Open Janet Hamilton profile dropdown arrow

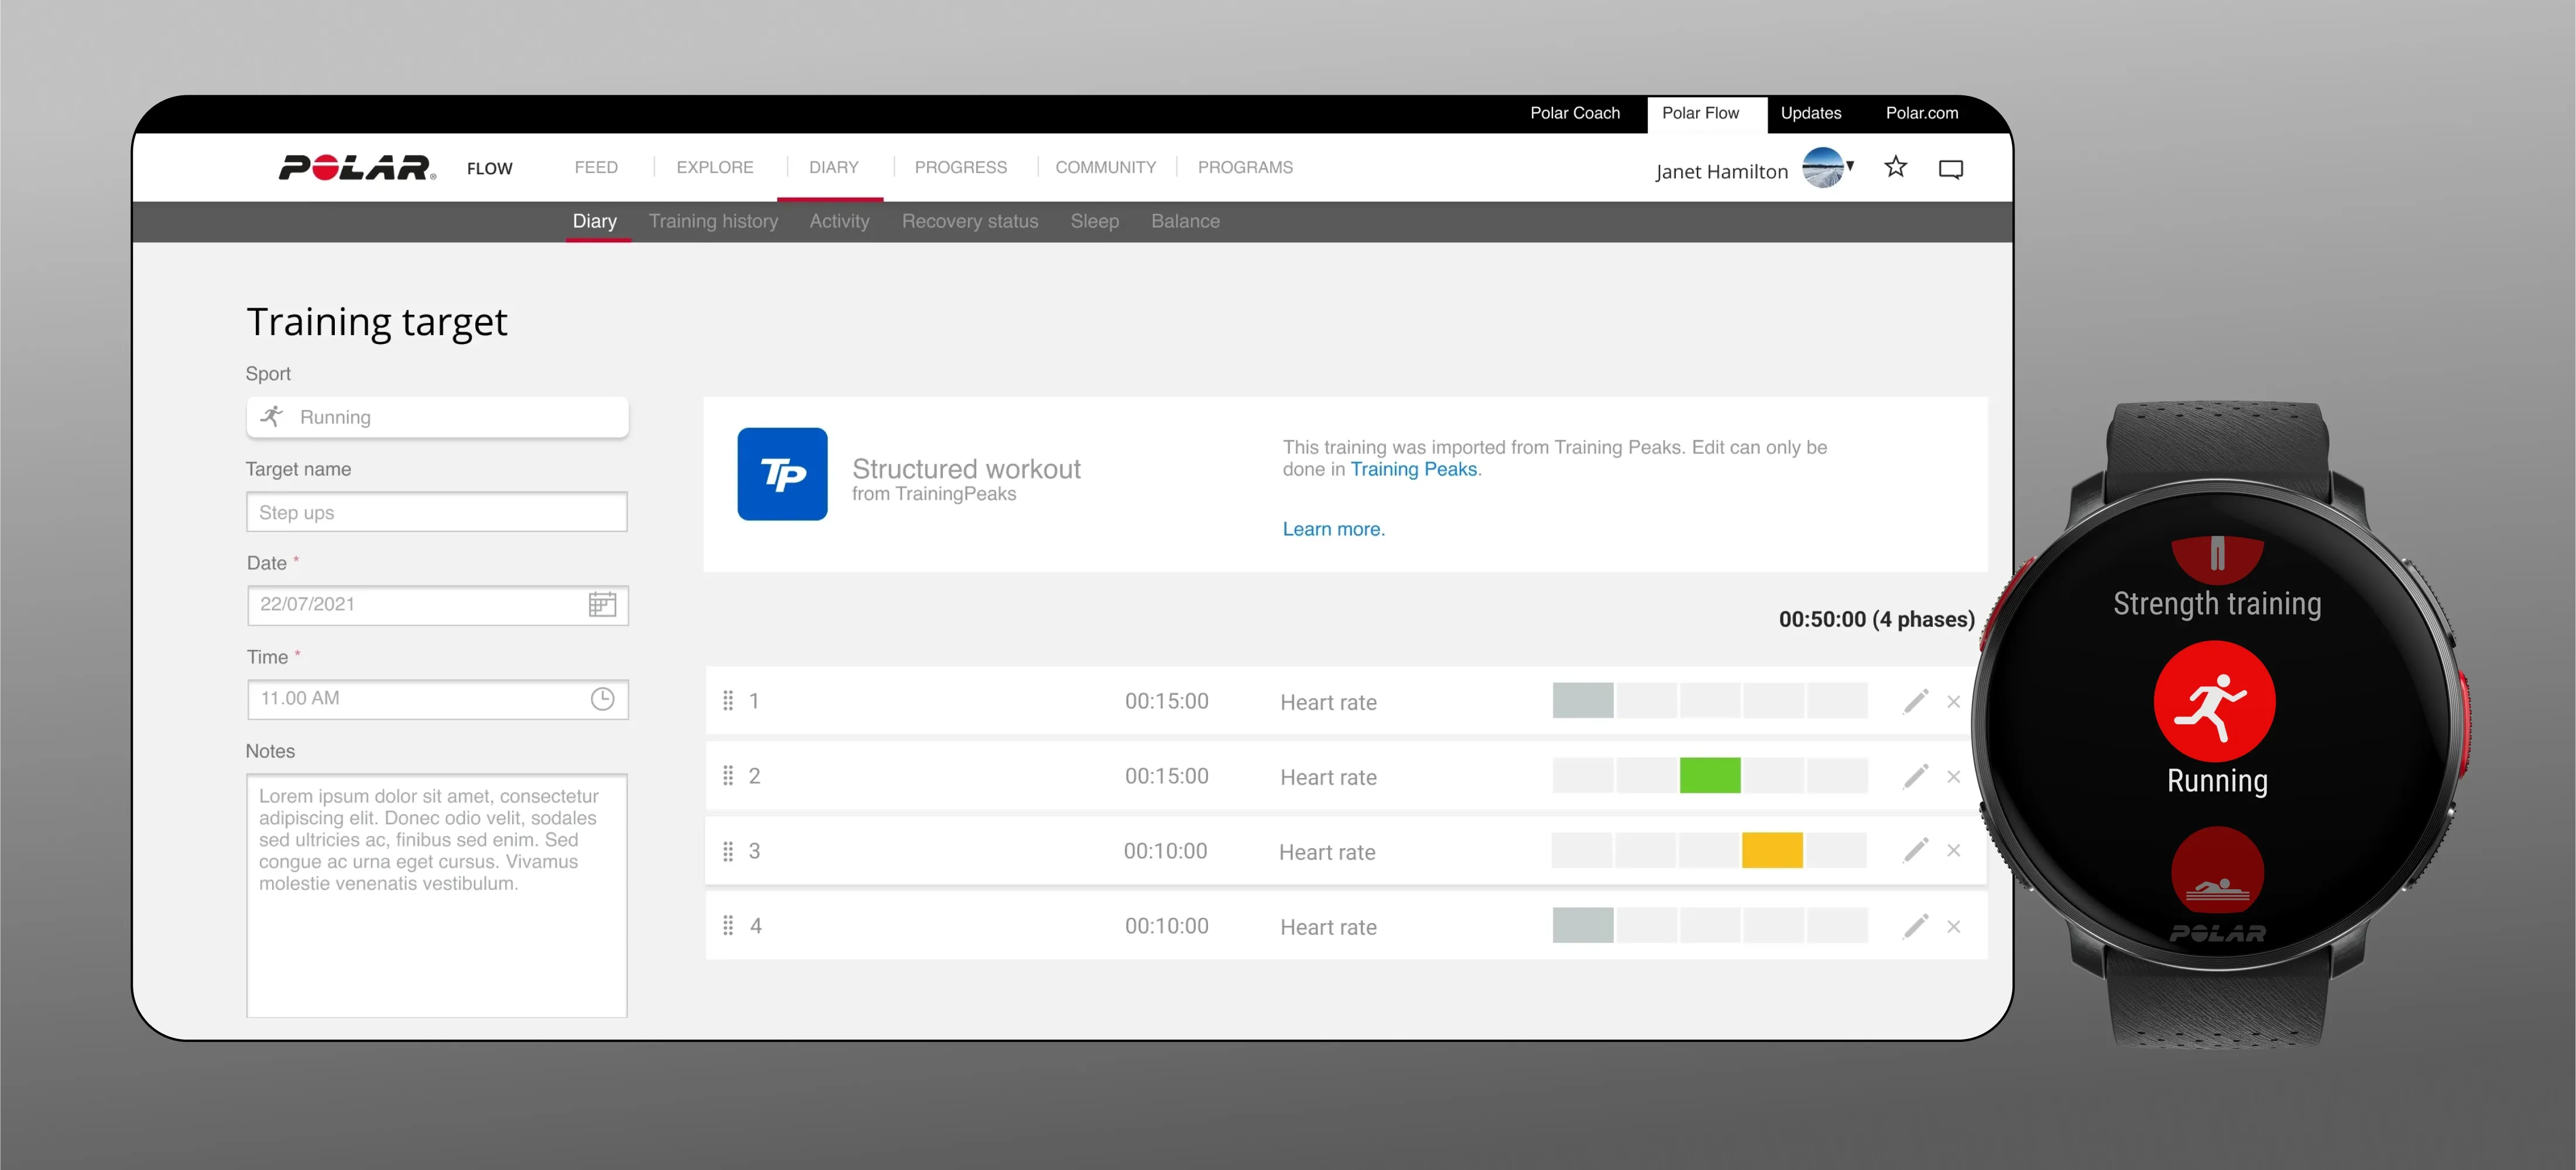click(x=1850, y=165)
